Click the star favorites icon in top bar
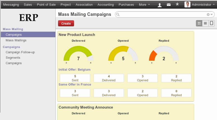The image size is (217, 120). click(177, 4)
